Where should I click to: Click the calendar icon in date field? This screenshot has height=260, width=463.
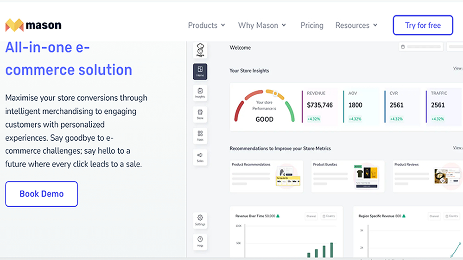403,47
